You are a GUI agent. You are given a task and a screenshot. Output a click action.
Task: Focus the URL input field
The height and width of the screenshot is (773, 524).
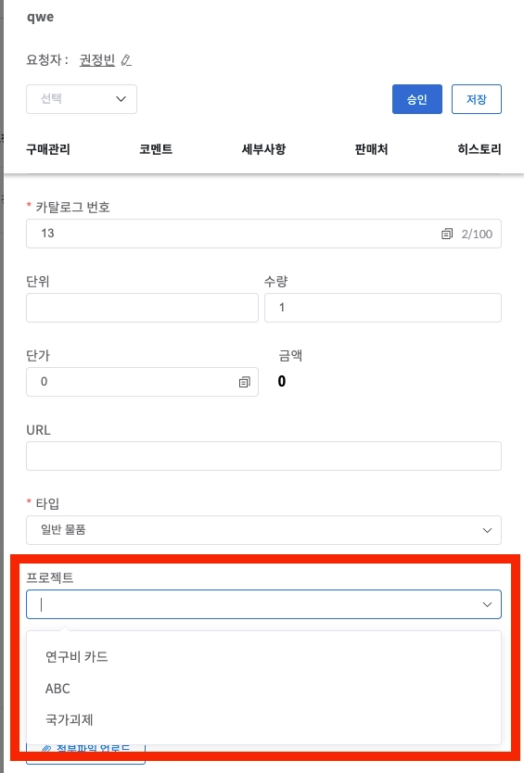coord(263,456)
